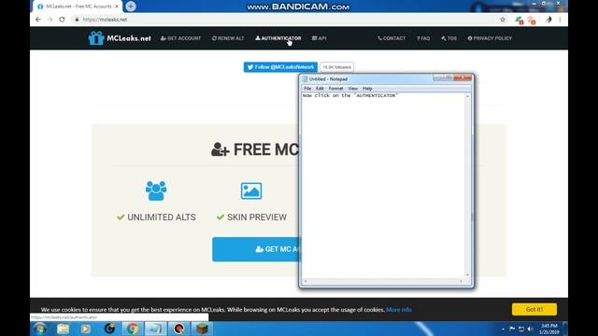Viewport: 598px width, 336px height.
Task: Click inside the Notepad text area
Action: pyautogui.click(x=383, y=187)
